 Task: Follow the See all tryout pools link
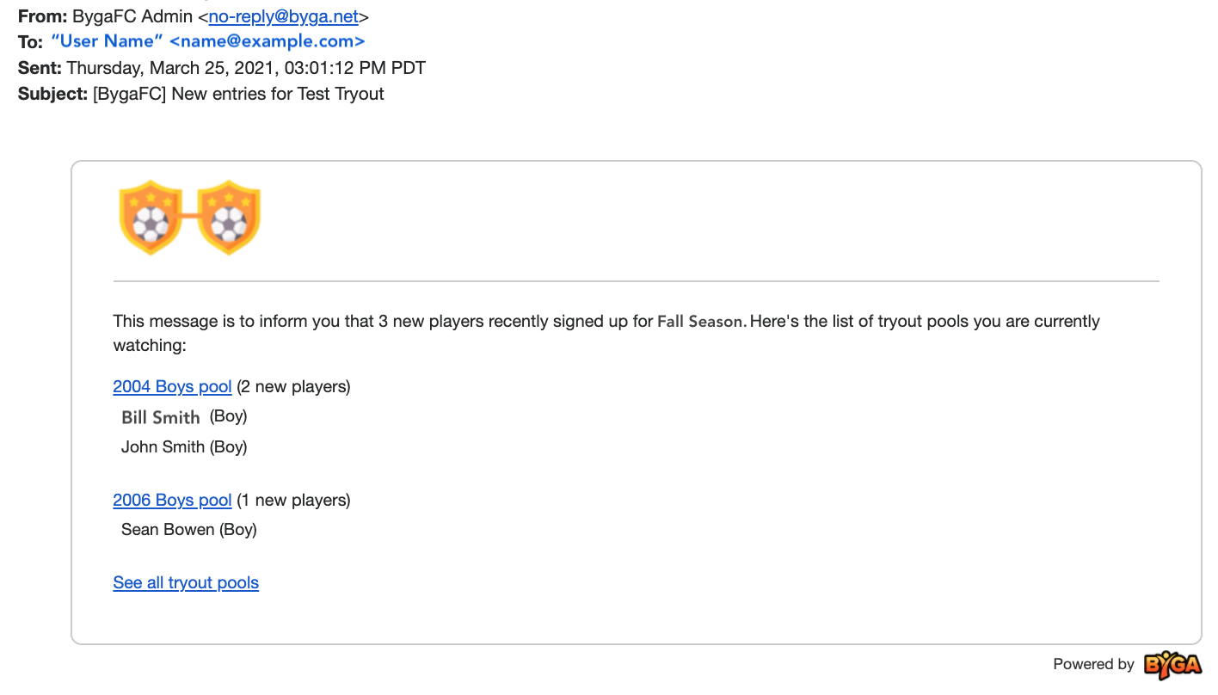186,583
